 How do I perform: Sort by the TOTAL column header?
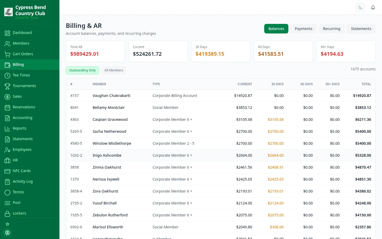click(366, 84)
